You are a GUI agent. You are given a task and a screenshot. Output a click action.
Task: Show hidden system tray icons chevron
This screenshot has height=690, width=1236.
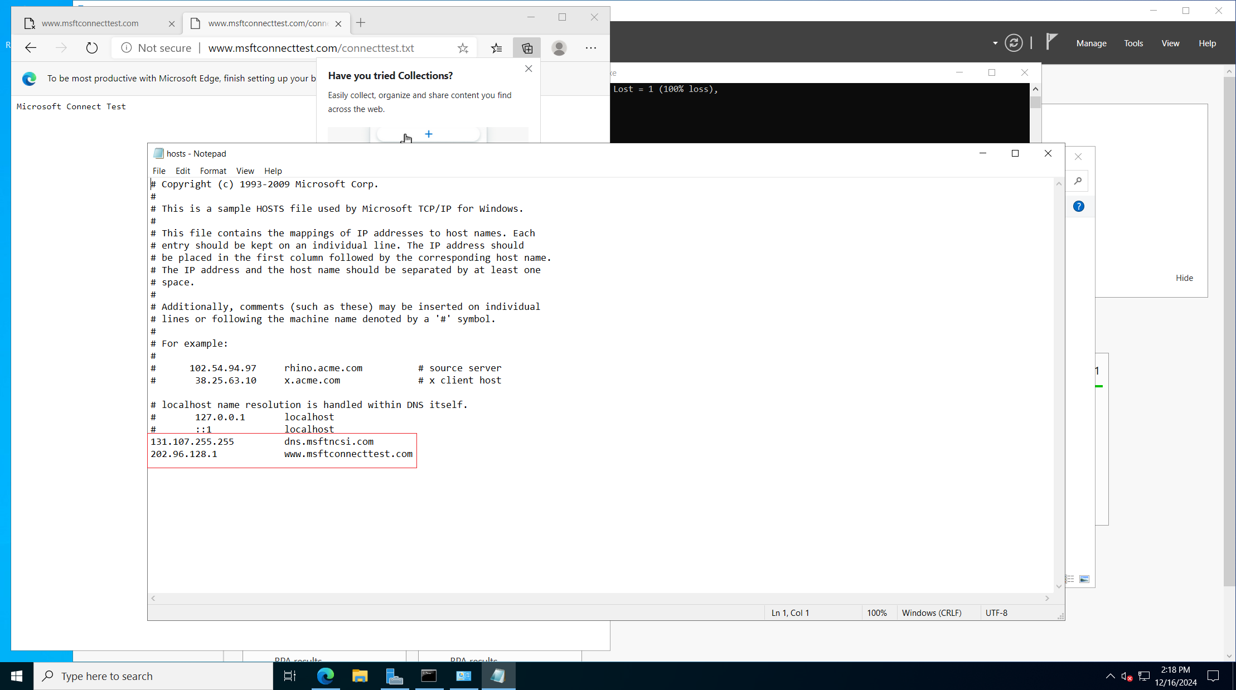click(1110, 676)
